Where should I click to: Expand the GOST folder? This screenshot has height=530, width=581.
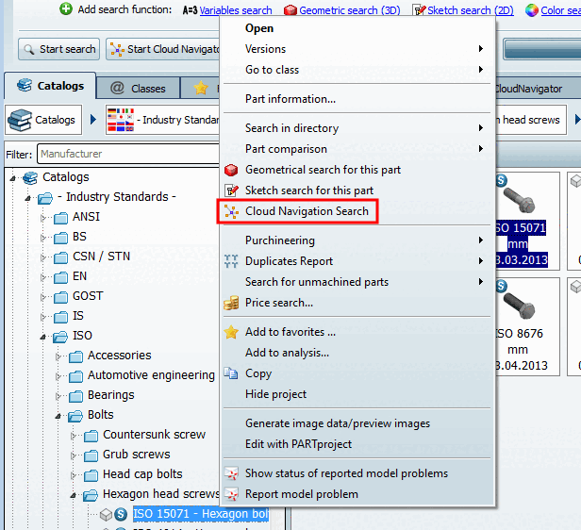coord(43,297)
